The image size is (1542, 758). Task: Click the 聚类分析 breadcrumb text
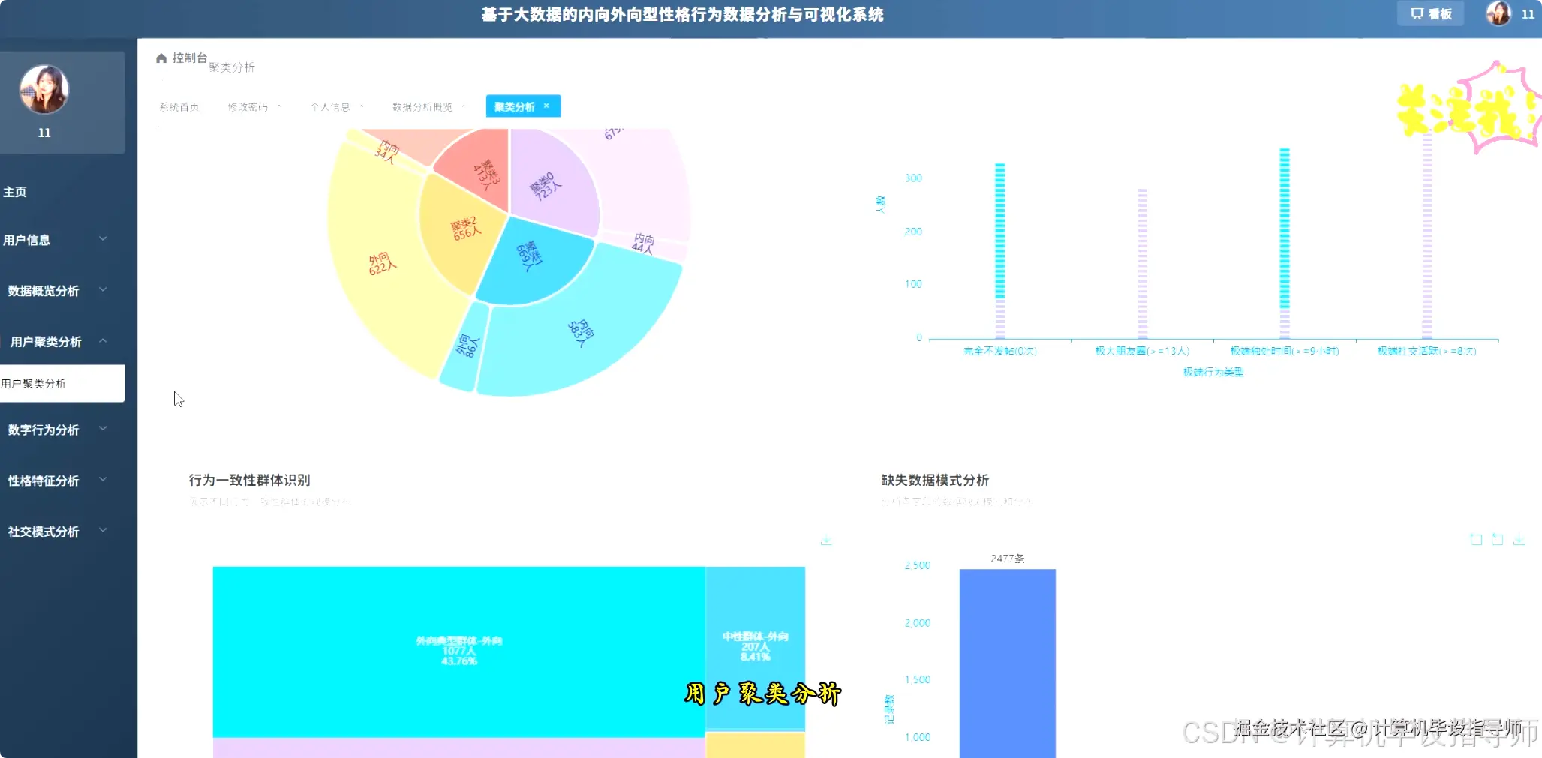coord(232,67)
